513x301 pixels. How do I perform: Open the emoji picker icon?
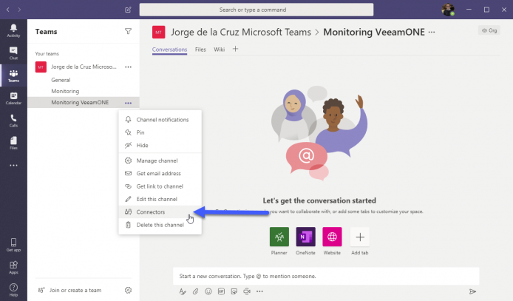click(x=208, y=291)
